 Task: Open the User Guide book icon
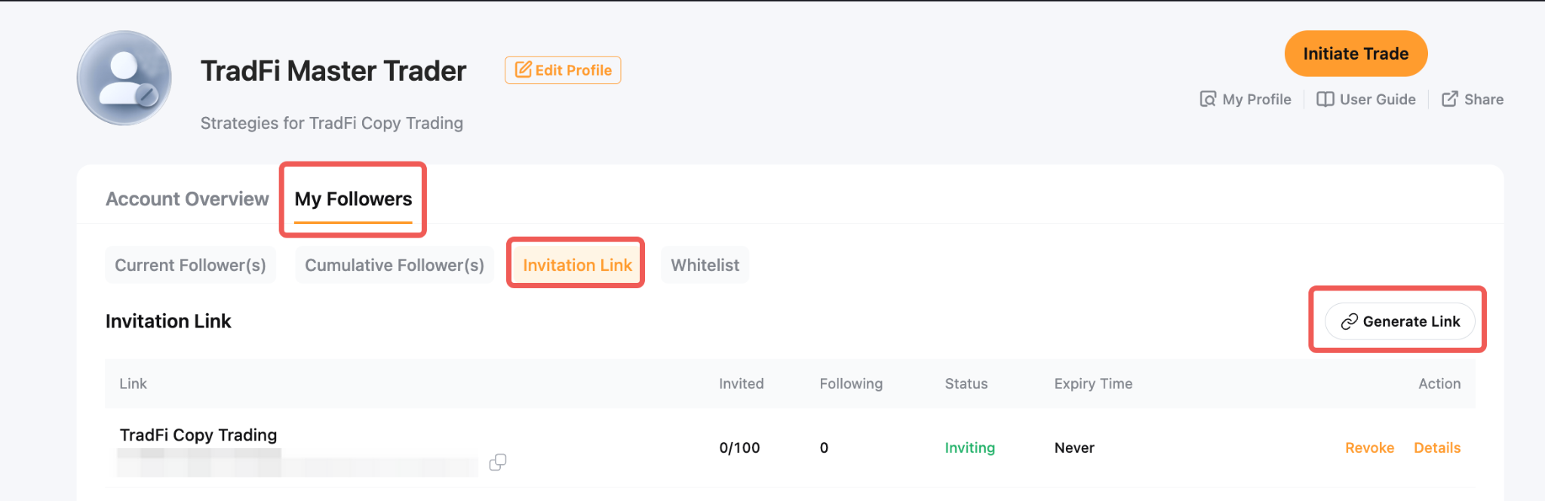click(x=1325, y=100)
